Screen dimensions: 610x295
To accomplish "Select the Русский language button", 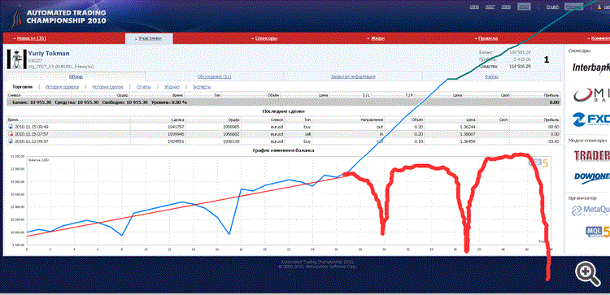I will (574, 7).
